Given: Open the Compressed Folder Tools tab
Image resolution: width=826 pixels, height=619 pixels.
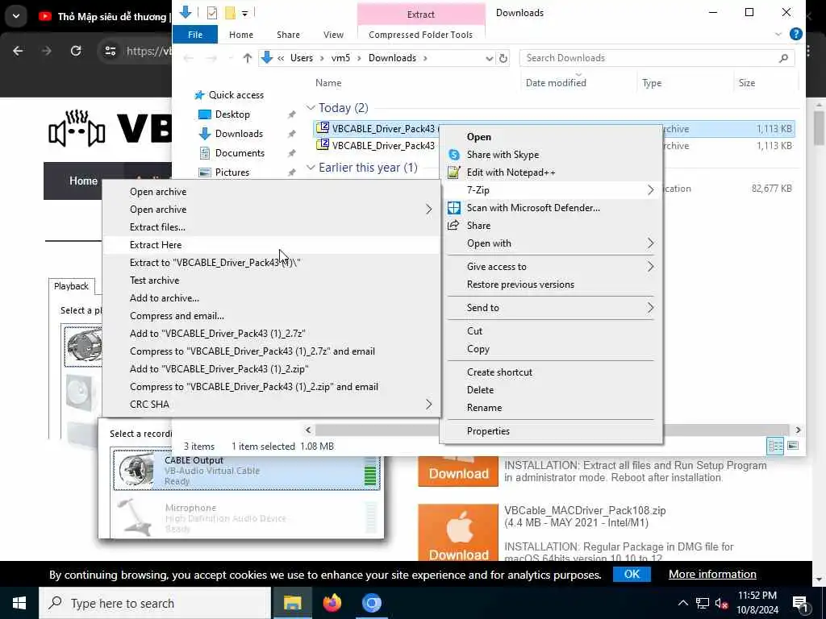Looking at the screenshot, I should click(420, 35).
